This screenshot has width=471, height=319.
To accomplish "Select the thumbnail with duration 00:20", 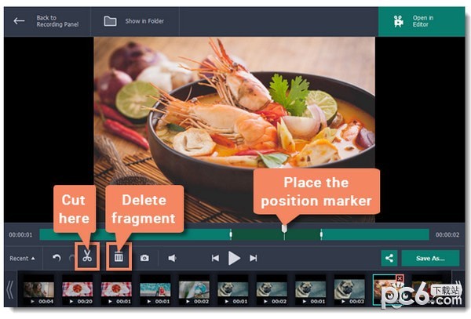I will click(77, 289).
